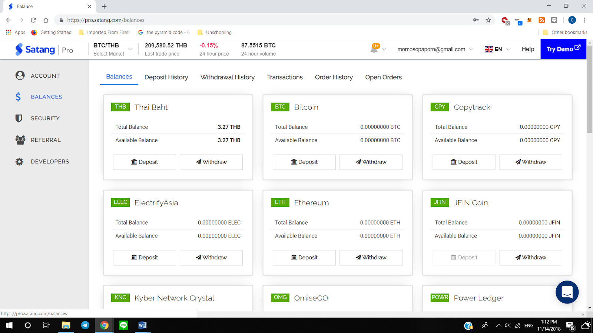Open the Windows Start menu
The width and height of the screenshot is (593, 333).
coord(9,325)
